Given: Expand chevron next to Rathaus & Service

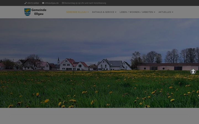Looking at the screenshot, I should pos(116,12).
